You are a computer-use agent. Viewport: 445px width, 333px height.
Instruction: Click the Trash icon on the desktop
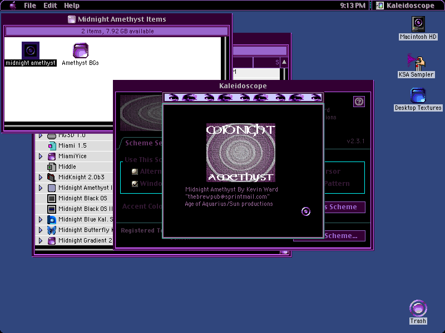(418, 308)
